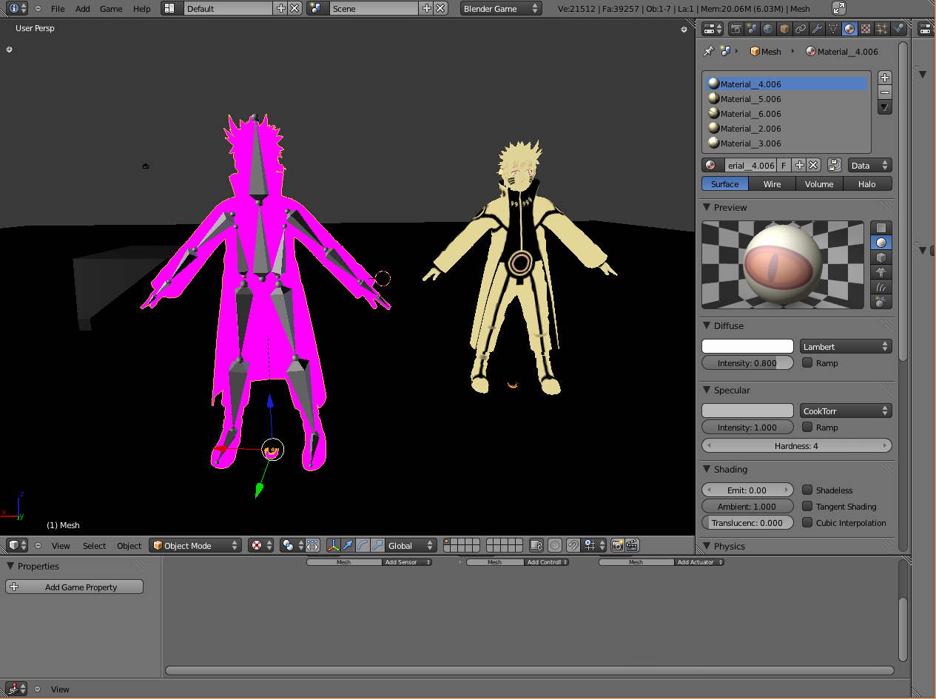Open the Modifiers wrench tab

click(817, 29)
